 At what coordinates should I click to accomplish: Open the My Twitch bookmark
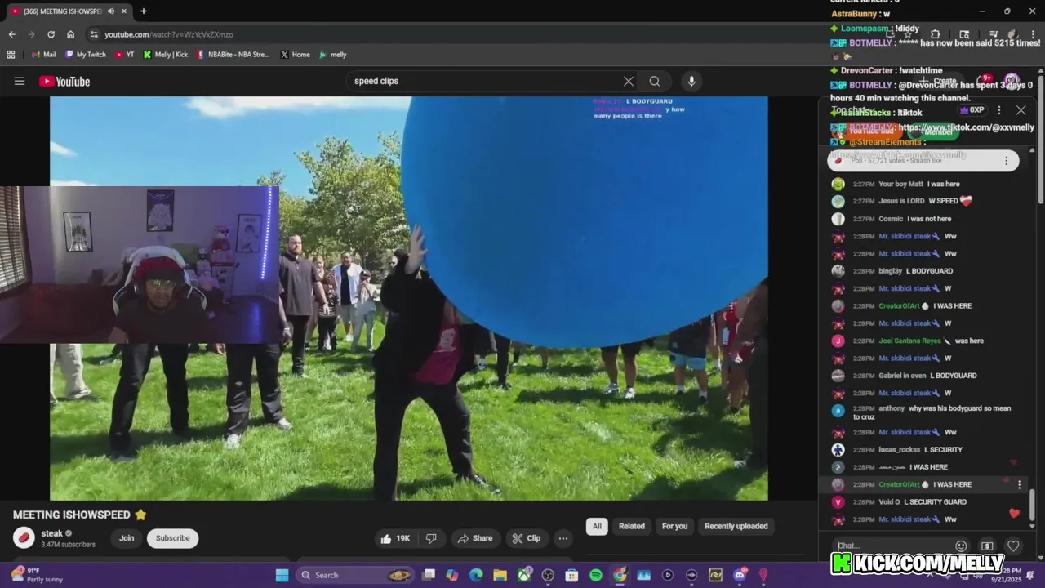[85, 55]
